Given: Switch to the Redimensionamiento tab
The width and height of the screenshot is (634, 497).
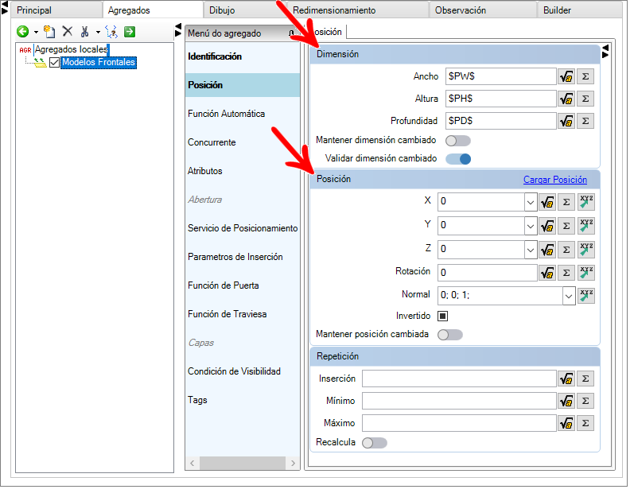Looking at the screenshot, I should (334, 10).
